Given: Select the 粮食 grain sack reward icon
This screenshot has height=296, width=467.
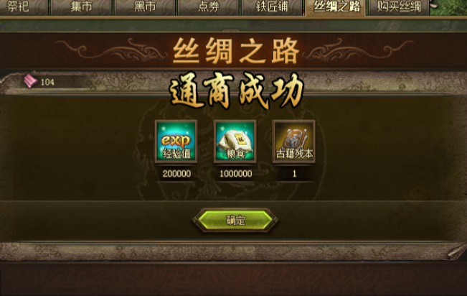Looking at the screenshot, I should (x=235, y=142).
